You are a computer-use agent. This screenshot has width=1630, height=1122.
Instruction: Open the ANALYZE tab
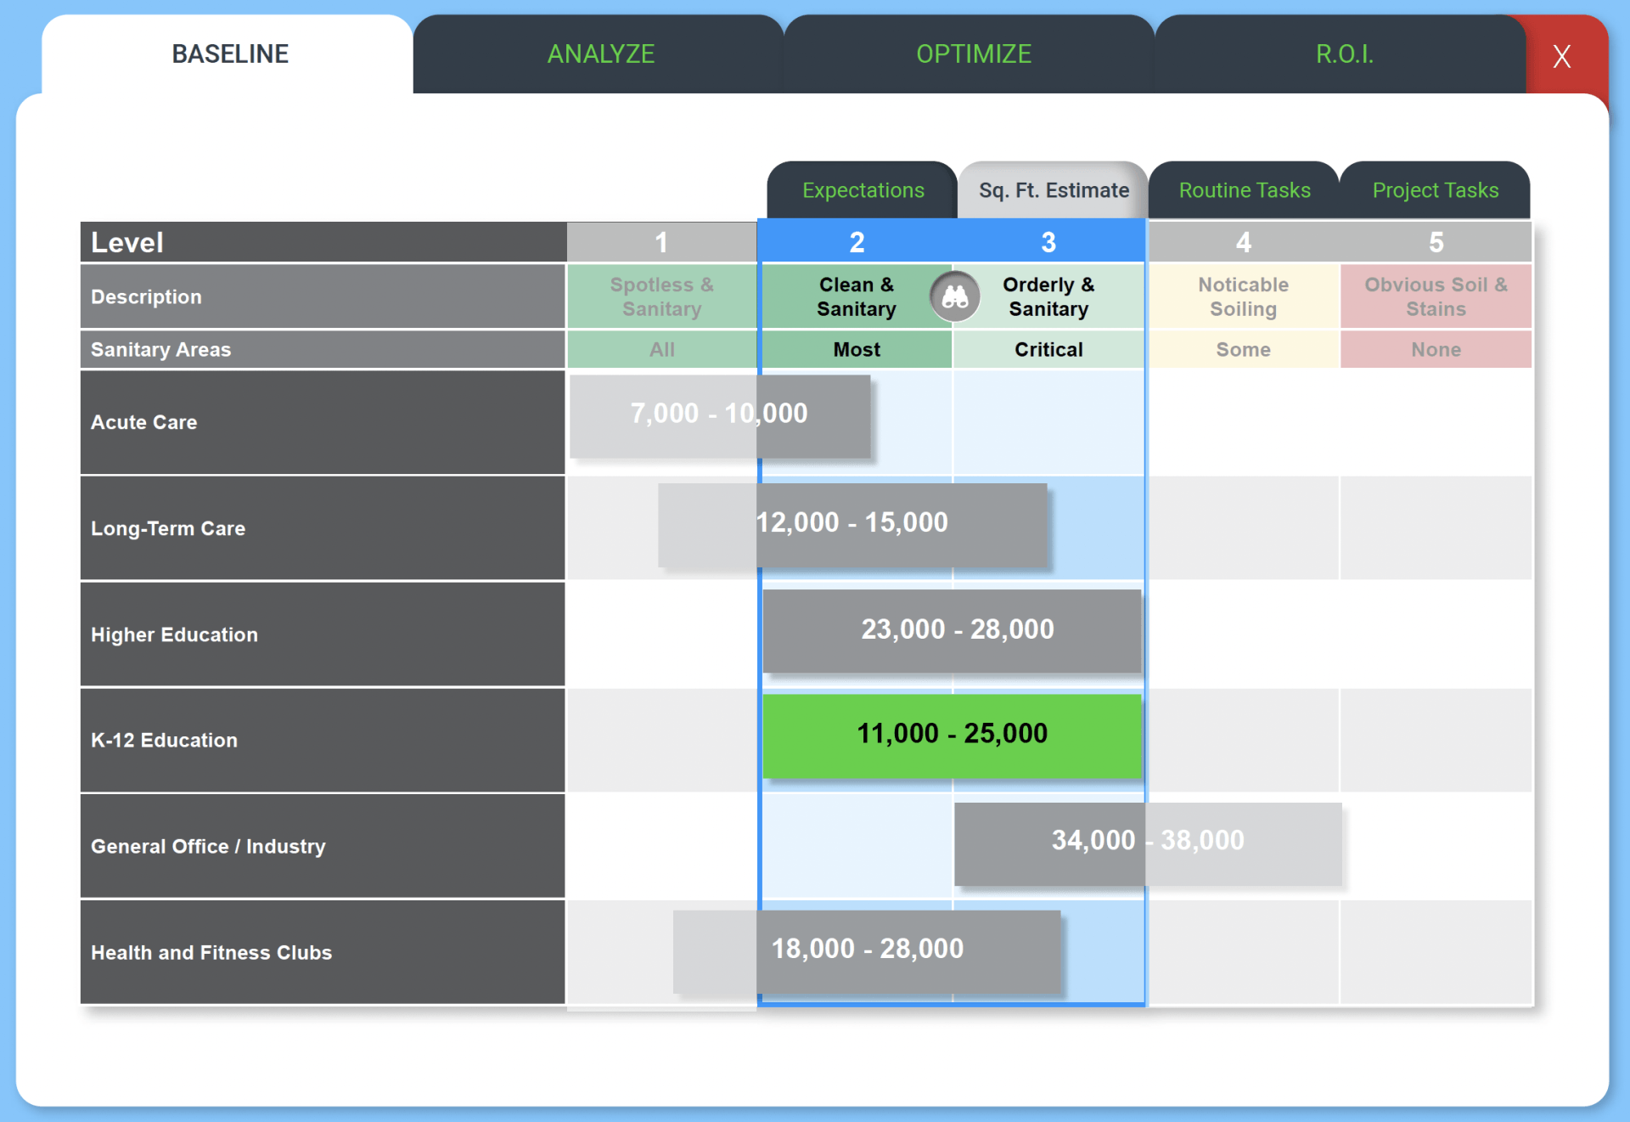click(600, 54)
